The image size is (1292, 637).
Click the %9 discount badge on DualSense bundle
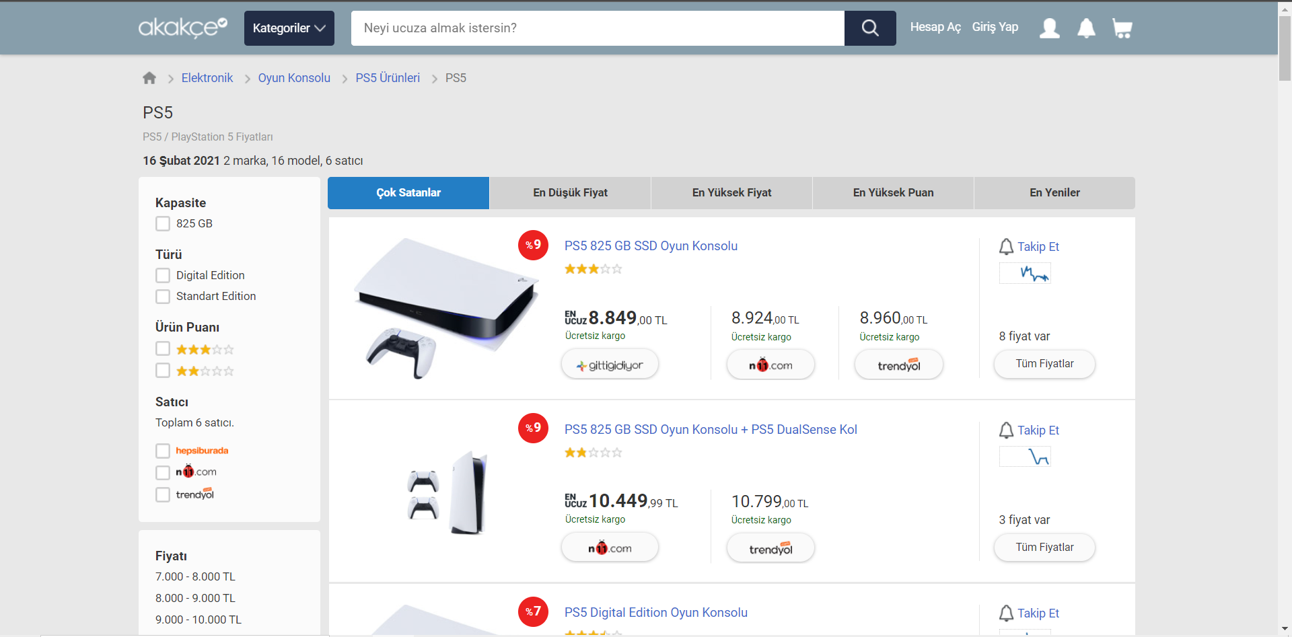(x=534, y=428)
